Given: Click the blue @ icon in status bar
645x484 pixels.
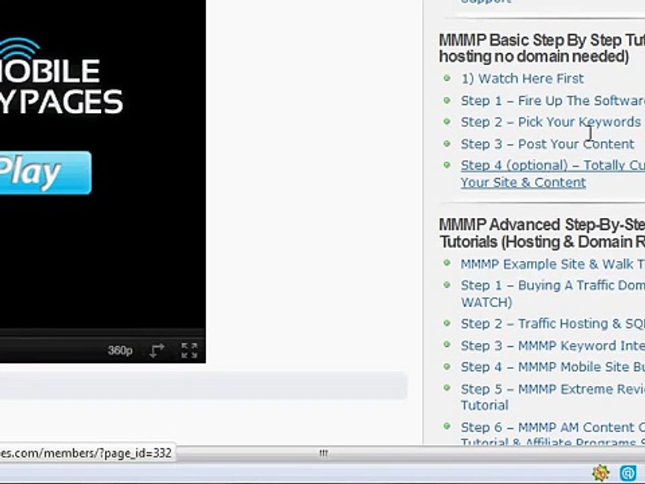Looking at the screenshot, I should coord(628,473).
